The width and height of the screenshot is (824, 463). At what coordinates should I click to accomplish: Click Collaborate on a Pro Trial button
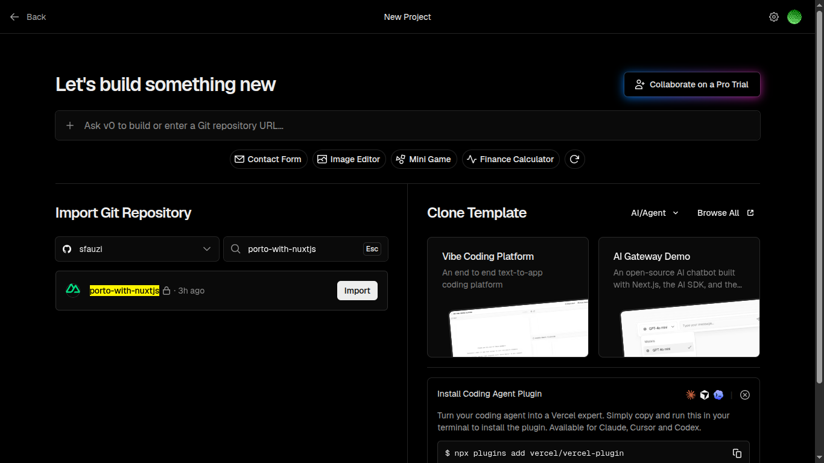[x=692, y=84]
